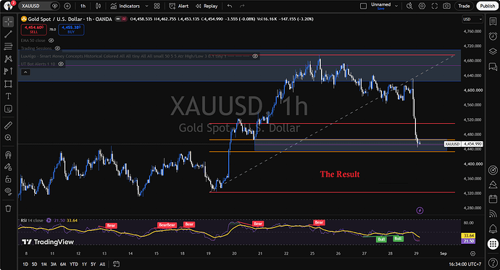The image size is (500, 270).
Task: Select the Text annotation tool
Action: 8,96
